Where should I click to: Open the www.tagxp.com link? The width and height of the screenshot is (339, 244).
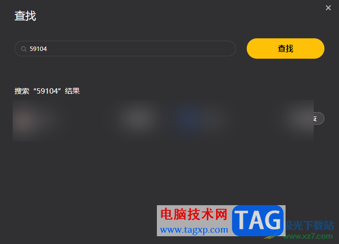[x=194, y=230]
